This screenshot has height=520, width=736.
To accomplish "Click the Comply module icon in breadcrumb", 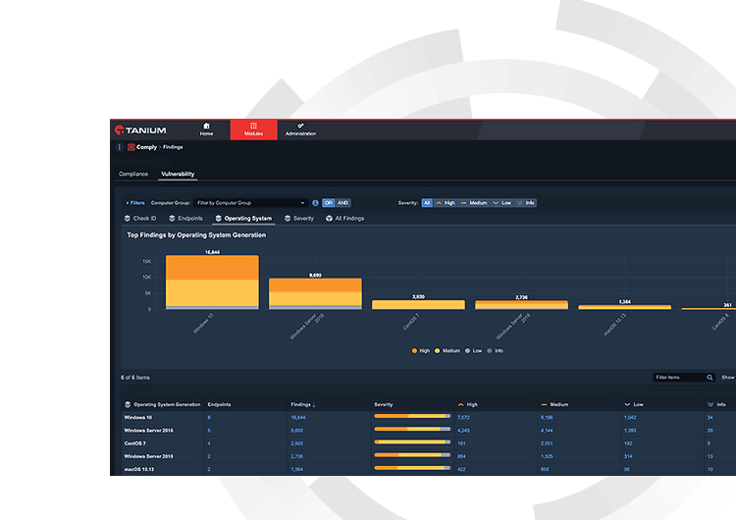I will 131,147.
